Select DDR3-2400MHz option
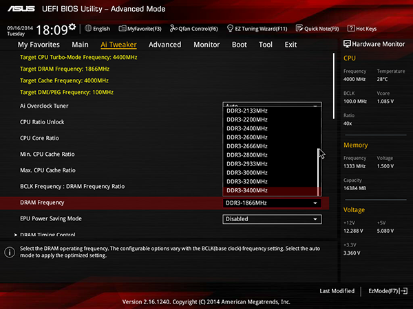Screen dimensions: 413x309 (x=271, y=128)
